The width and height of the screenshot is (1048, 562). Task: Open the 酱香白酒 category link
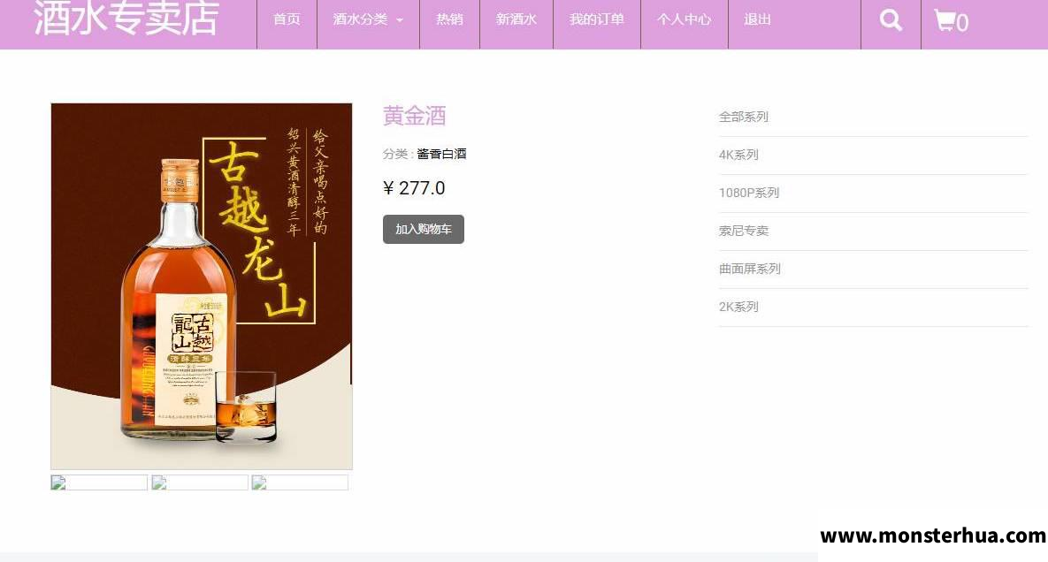click(x=441, y=154)
